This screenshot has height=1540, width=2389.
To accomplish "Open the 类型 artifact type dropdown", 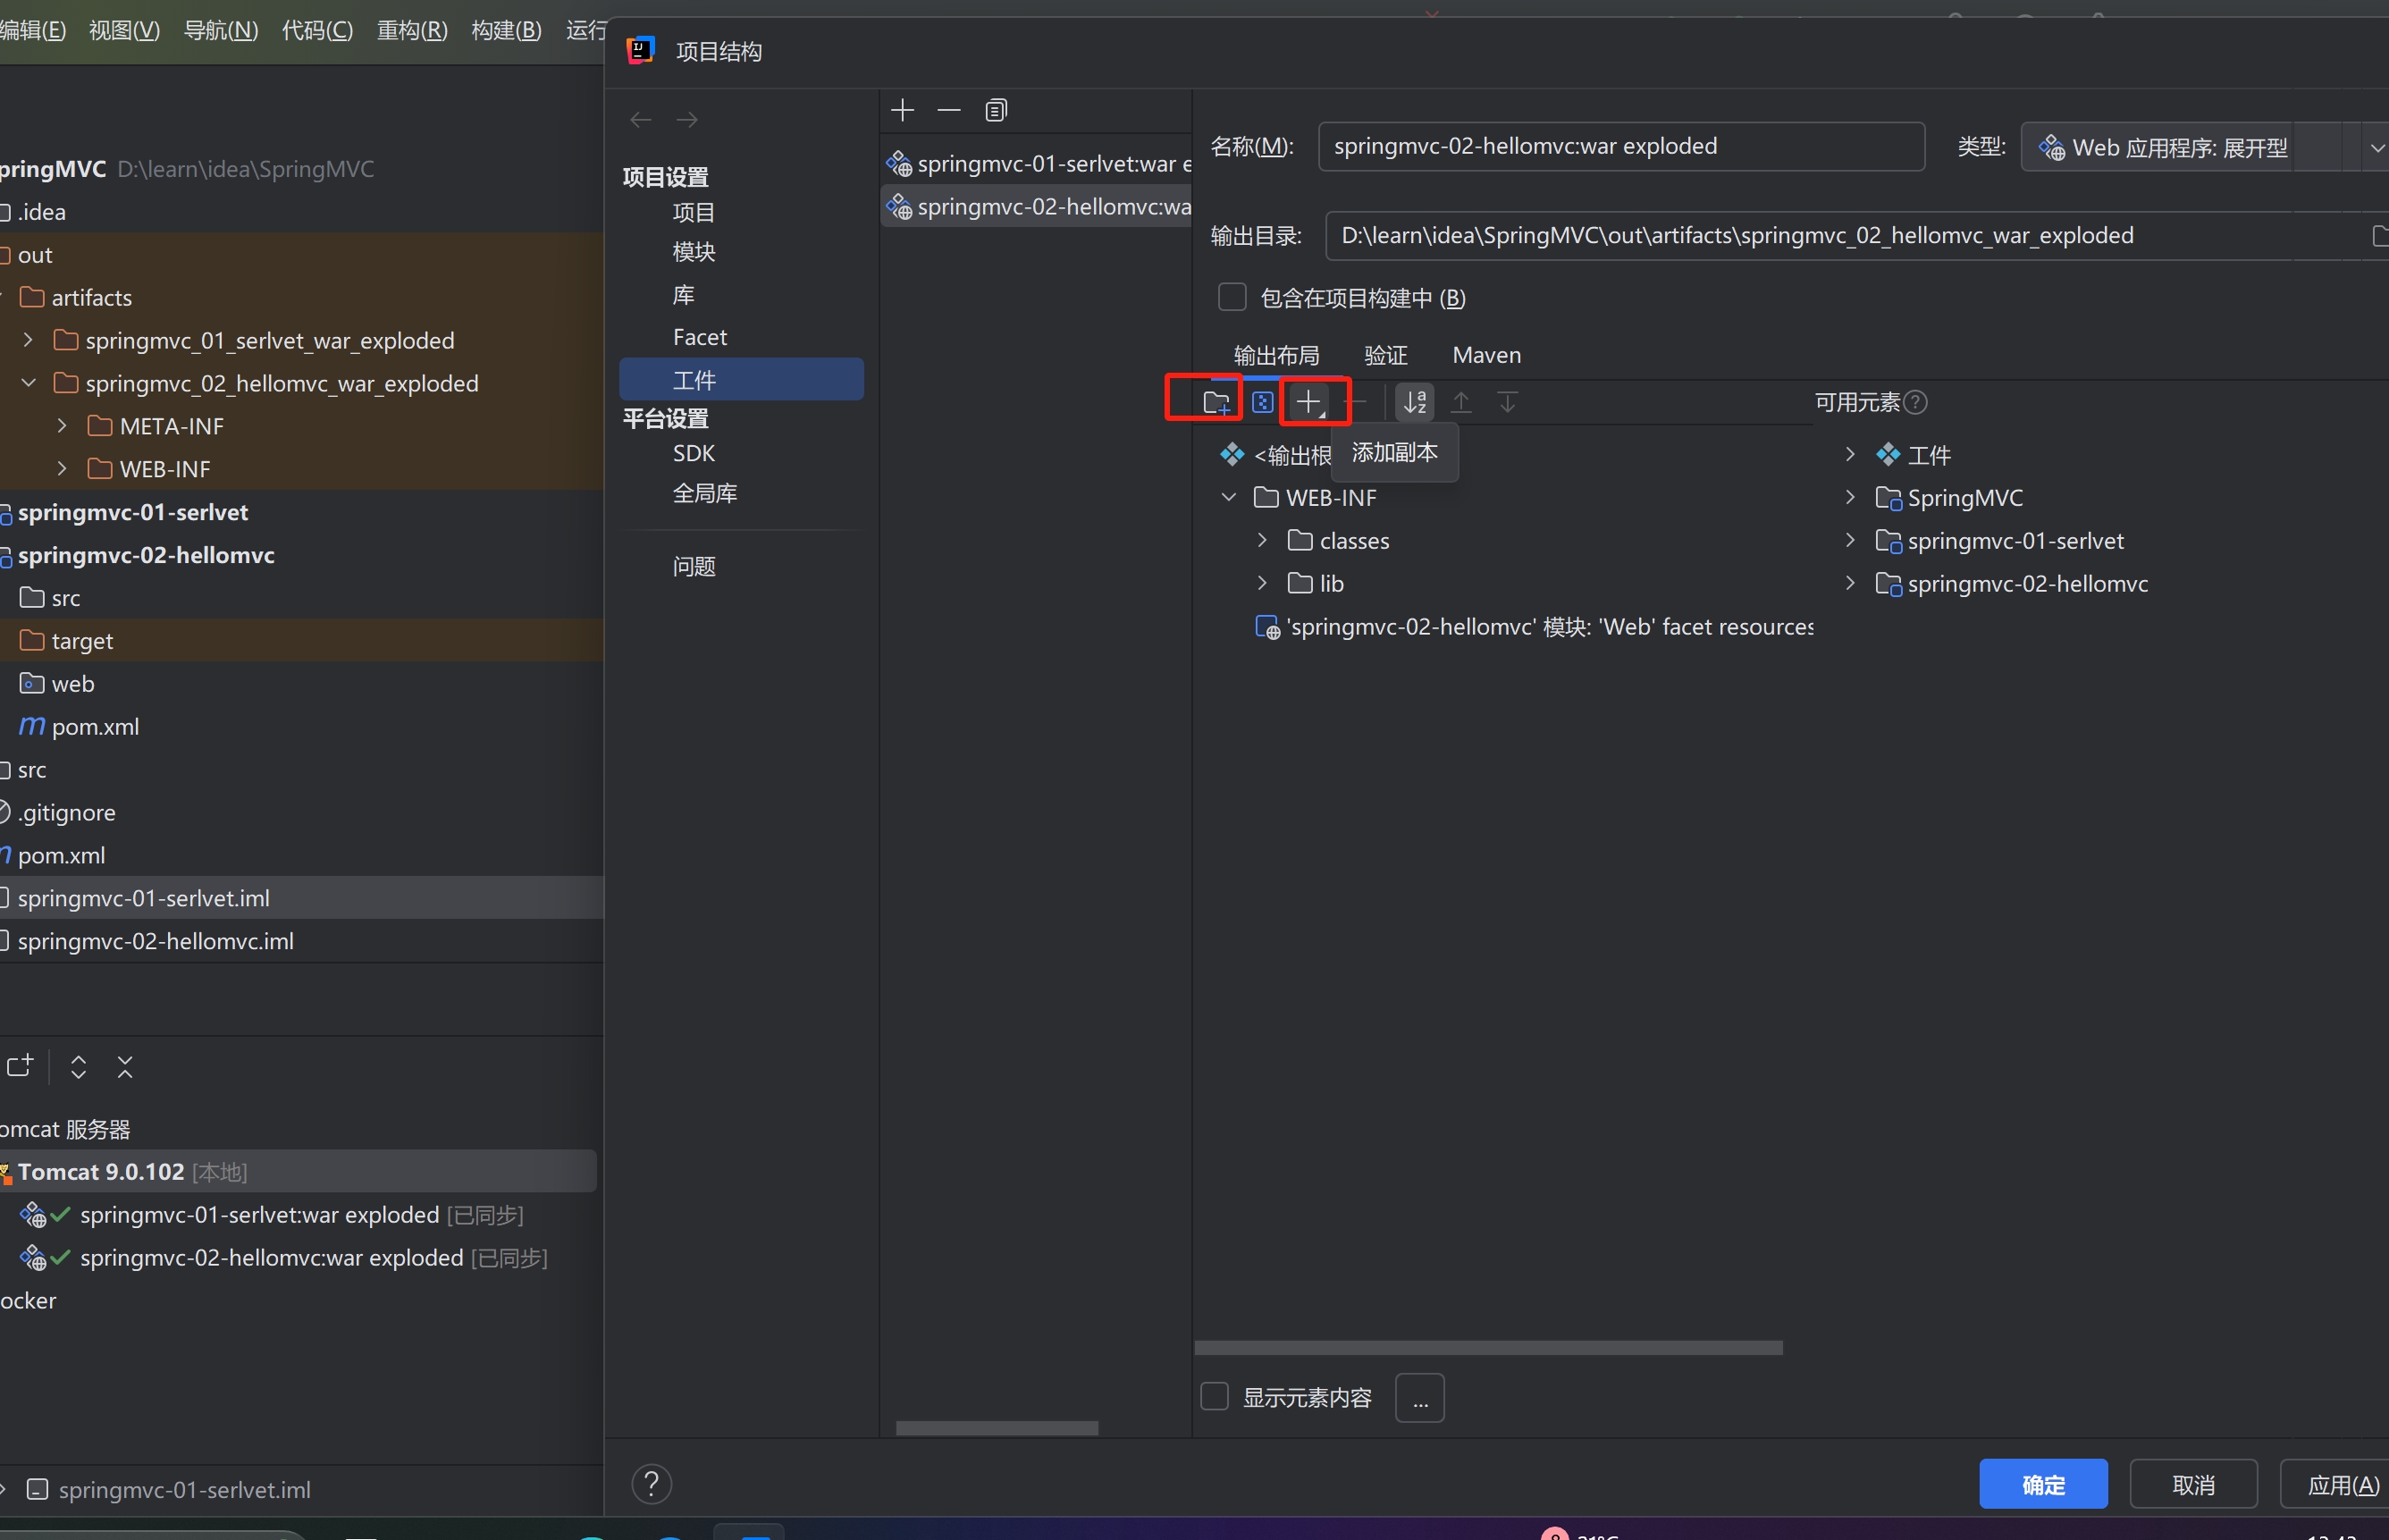I will pyautogui.click(x=2376, y=148).
